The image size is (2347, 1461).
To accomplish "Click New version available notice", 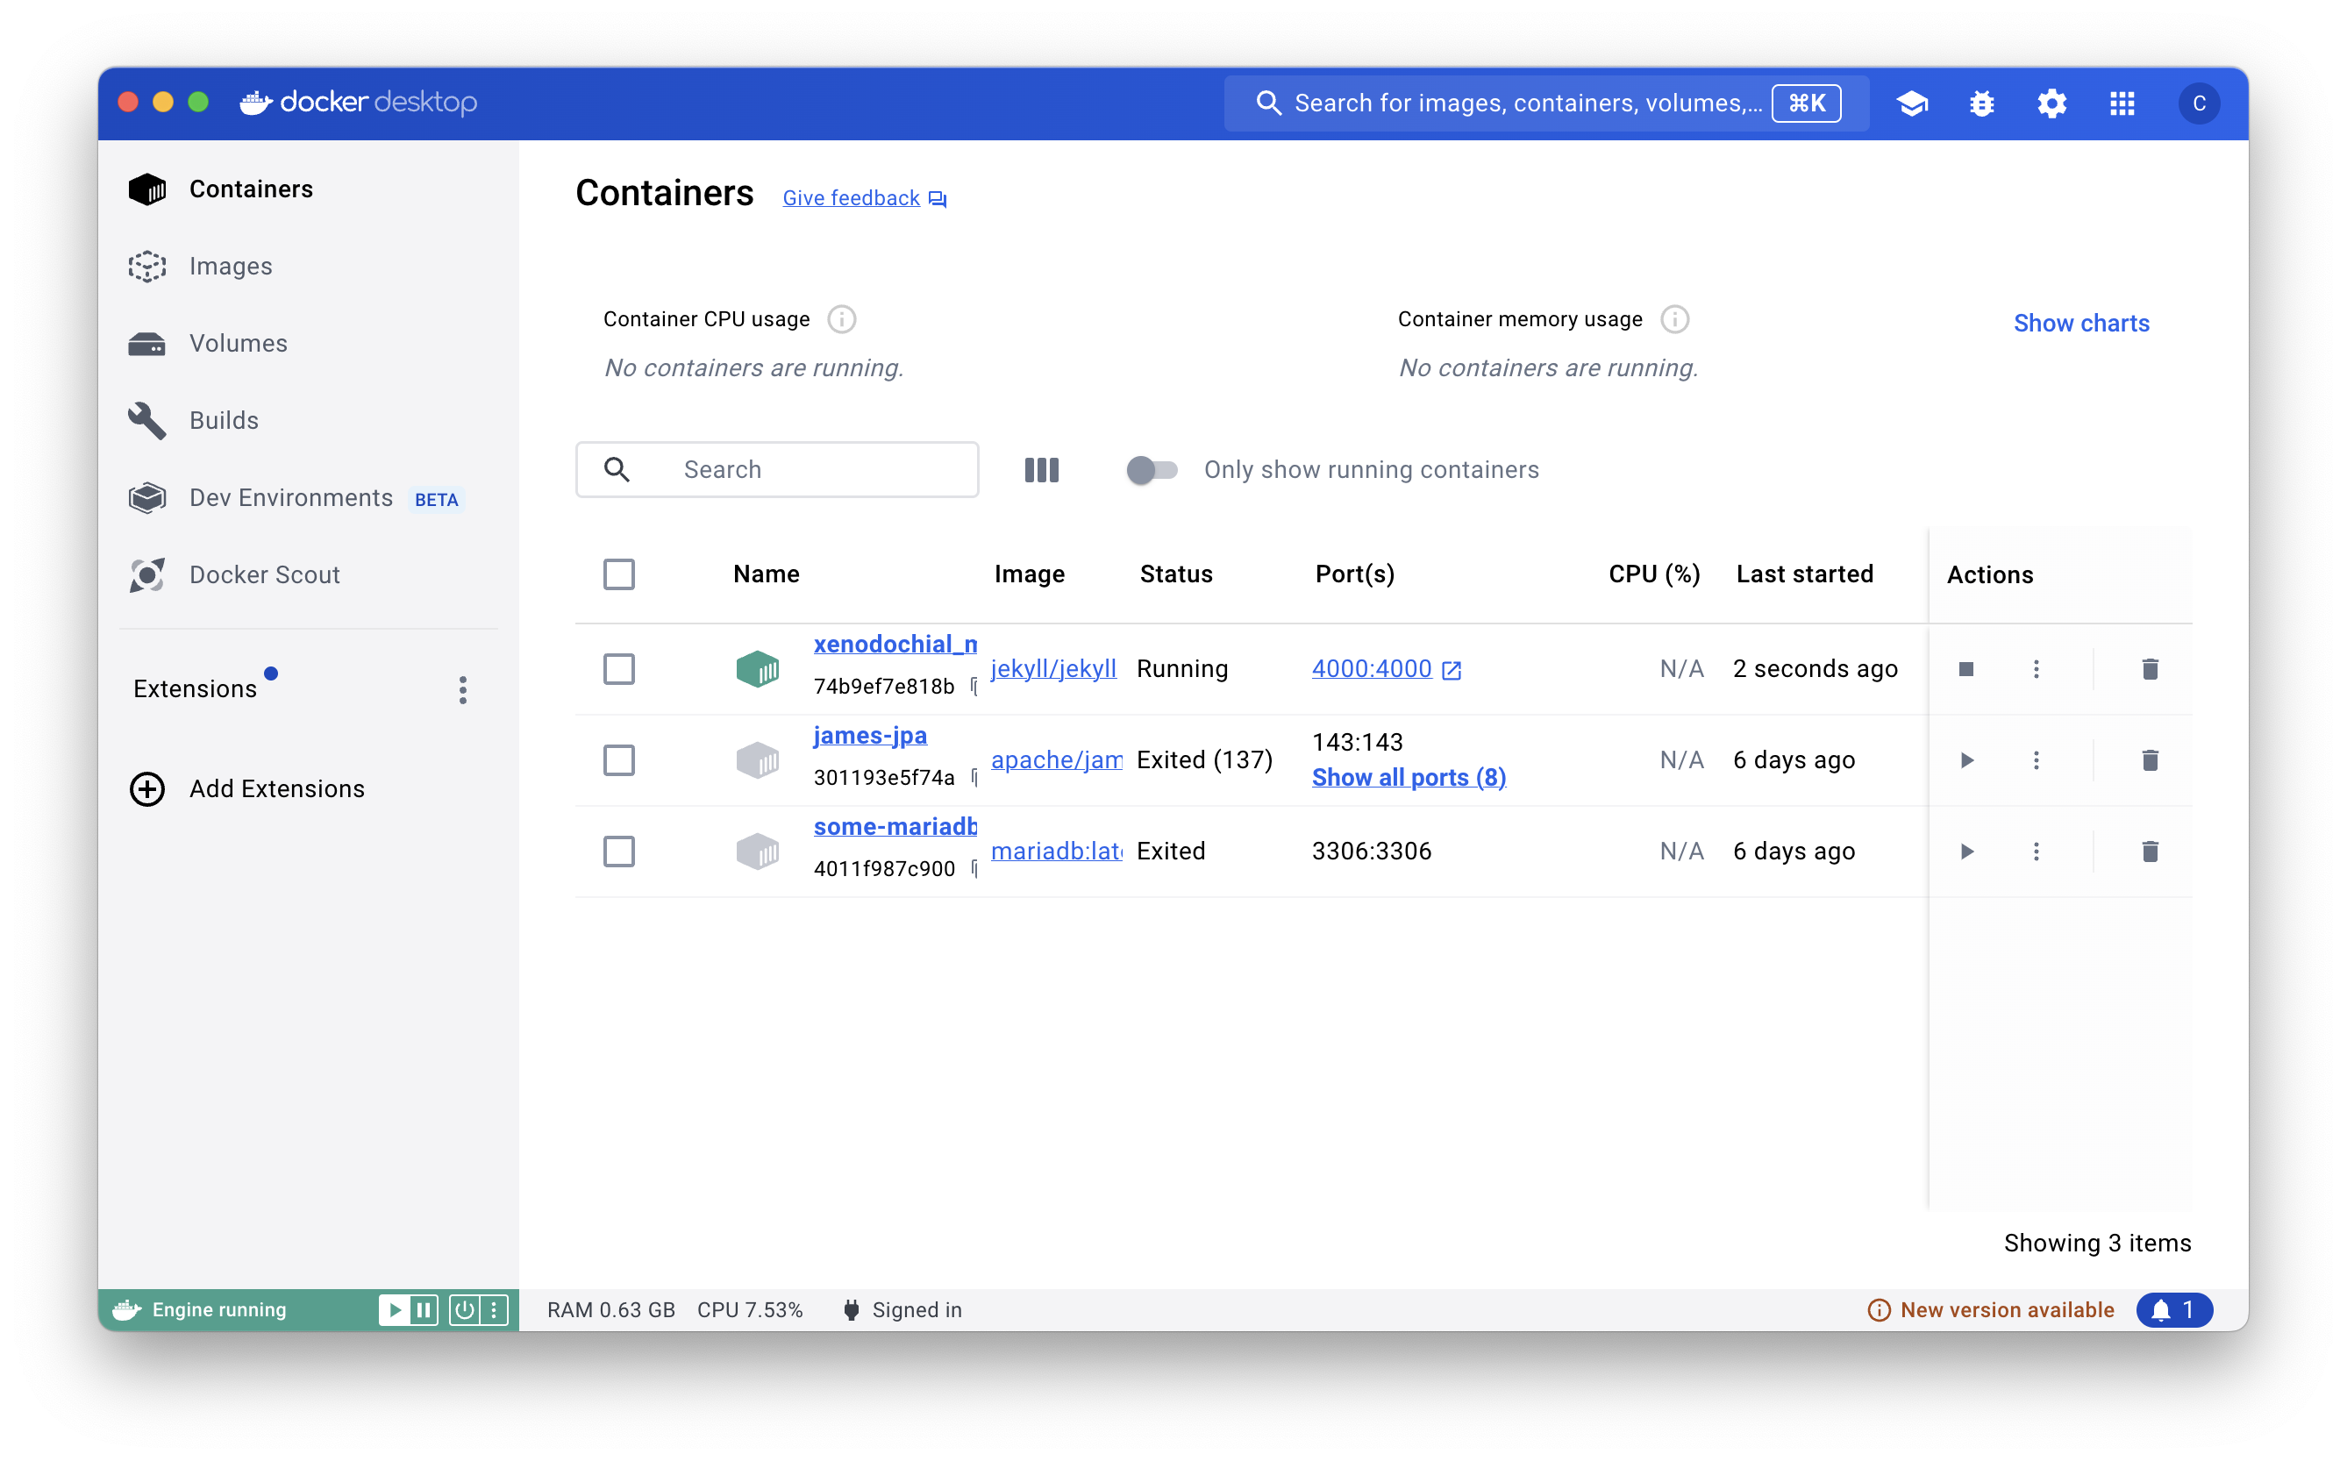I will pos(1992,1310).
